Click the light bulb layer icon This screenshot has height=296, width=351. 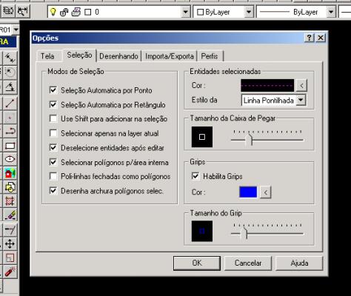pyautogui.click(x=53, y=12)
